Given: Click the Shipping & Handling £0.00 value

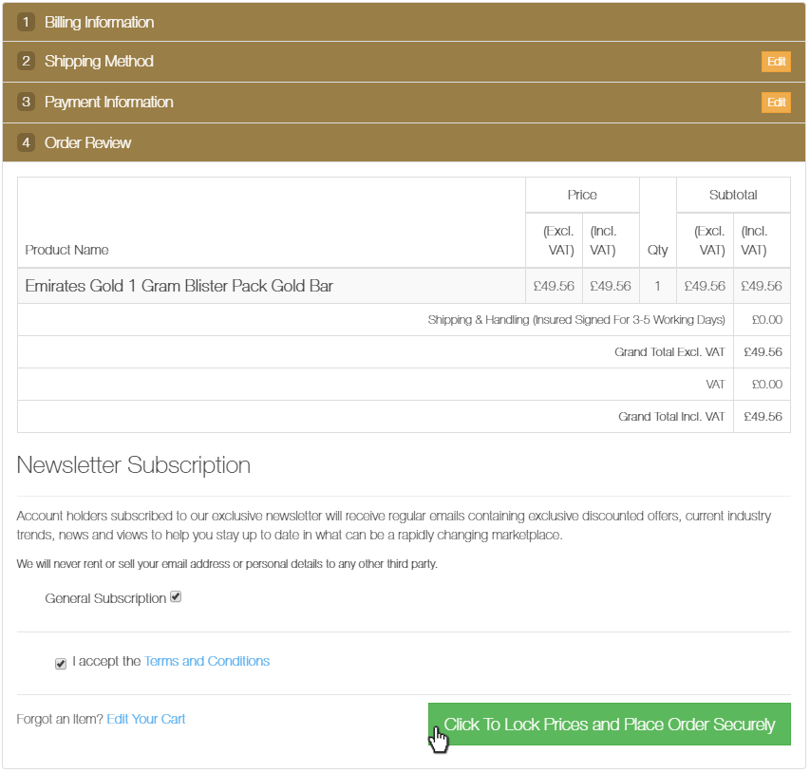Looking at the screenshot, I should (767, 320).
